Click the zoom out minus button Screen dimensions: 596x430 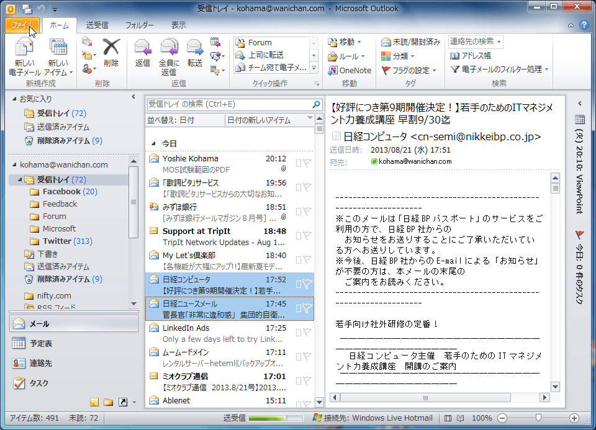[502, 418]
